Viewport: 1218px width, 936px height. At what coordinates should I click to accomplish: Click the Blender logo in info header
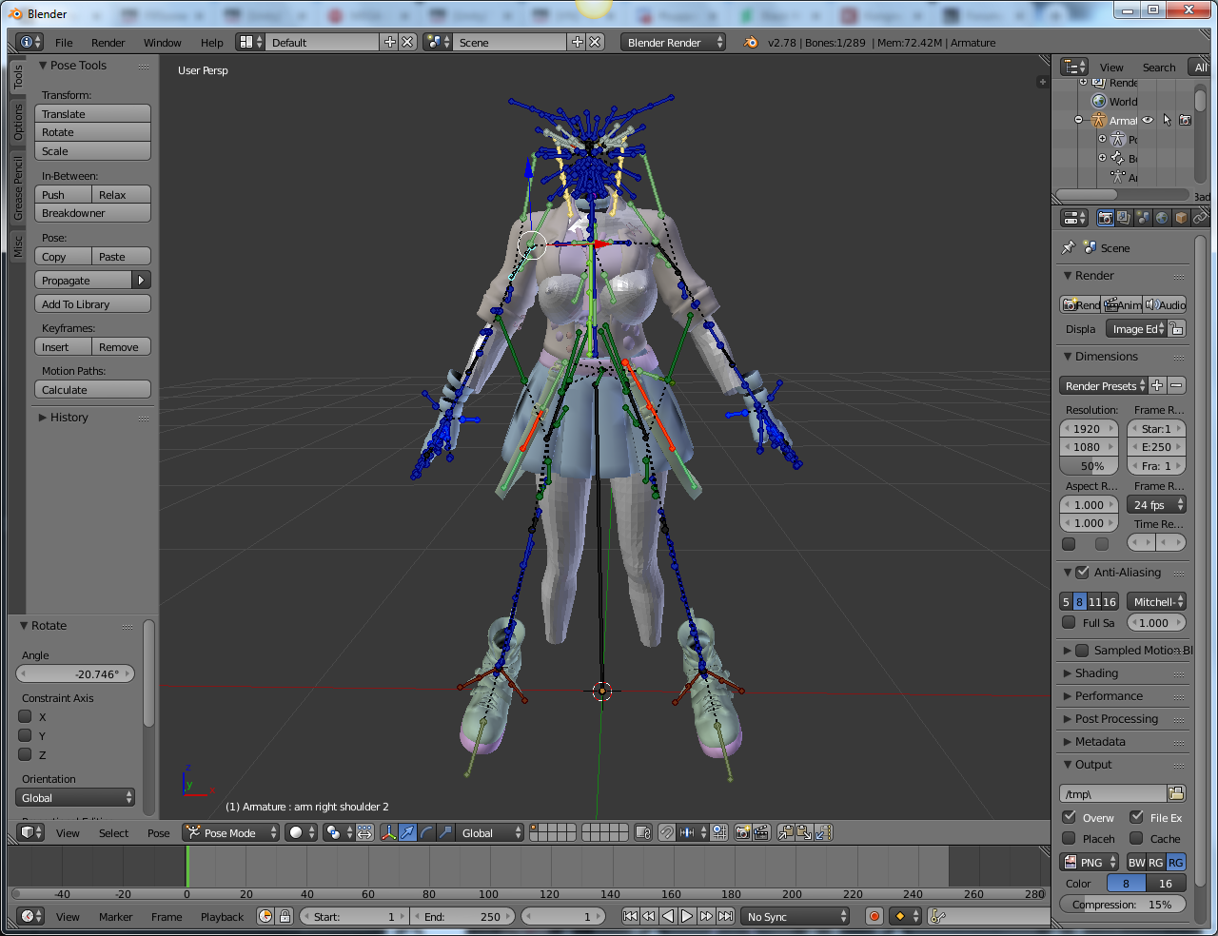[751, 42]
